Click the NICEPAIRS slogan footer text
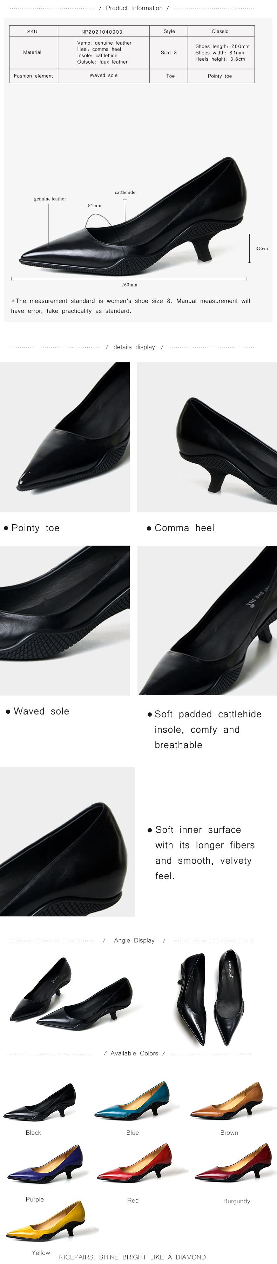This screenshot has width=277, height=1264. [x=133, y=1257]
